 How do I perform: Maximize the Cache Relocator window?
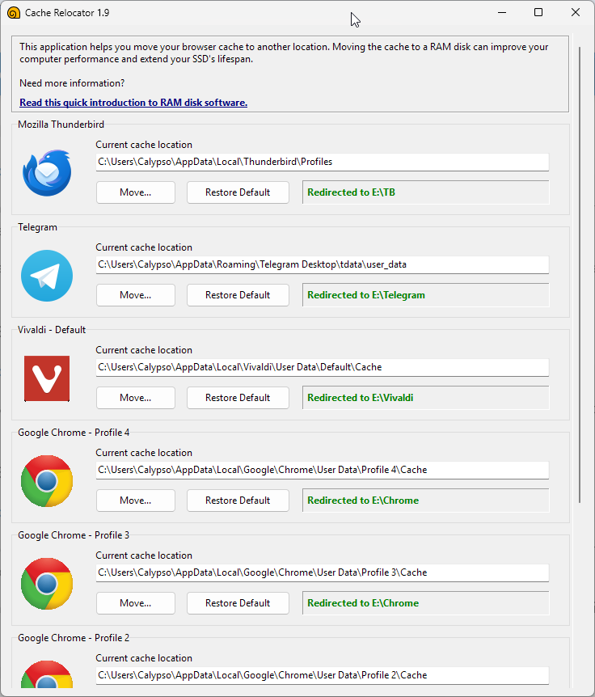538,12
